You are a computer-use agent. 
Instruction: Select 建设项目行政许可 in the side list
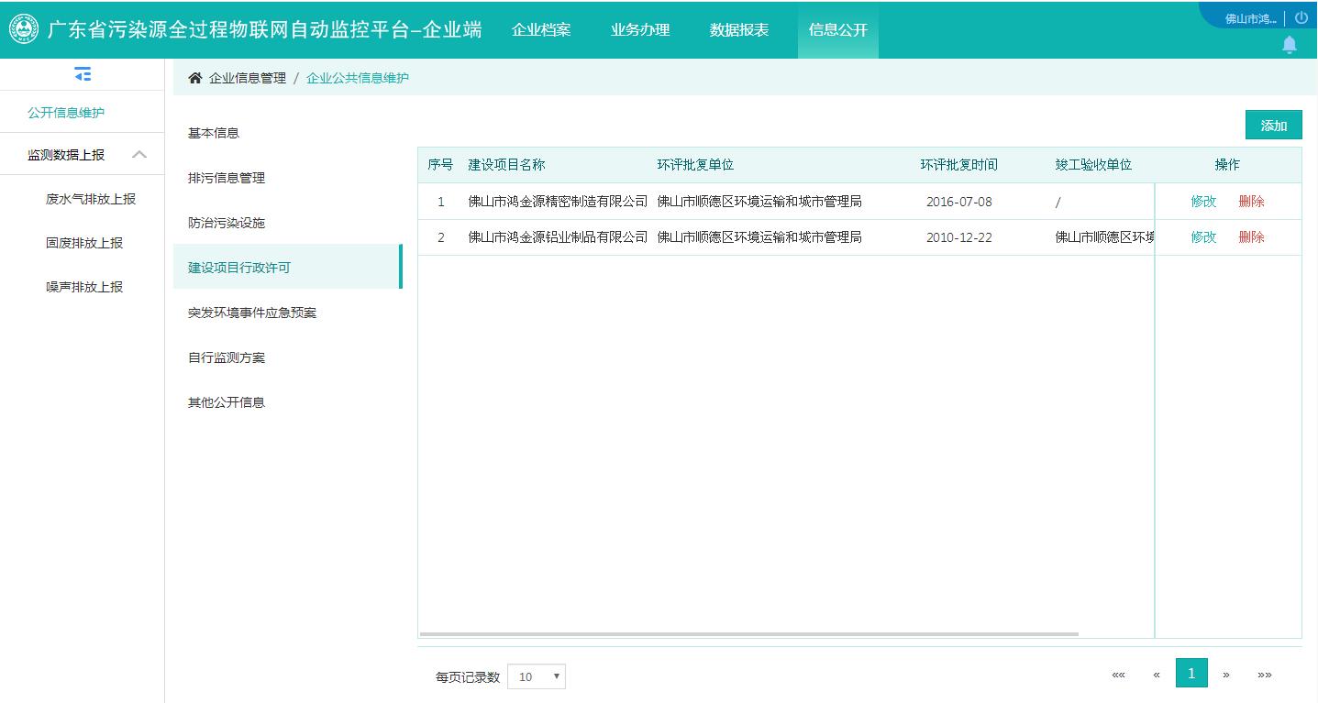[x=286, y=267]
